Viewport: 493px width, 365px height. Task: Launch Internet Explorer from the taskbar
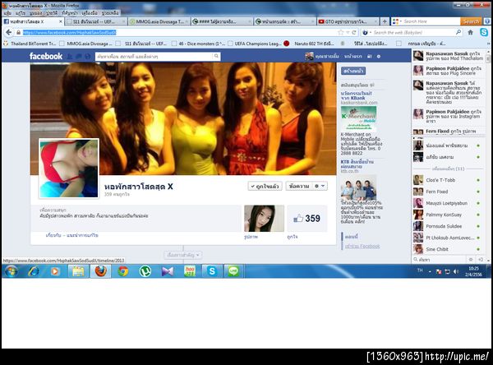pyautogui.click(x=34, y=271)
